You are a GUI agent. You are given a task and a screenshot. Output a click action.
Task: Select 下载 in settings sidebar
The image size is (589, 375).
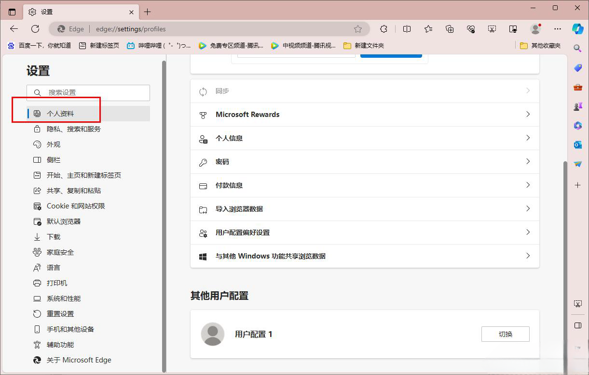tap(88, 237)
